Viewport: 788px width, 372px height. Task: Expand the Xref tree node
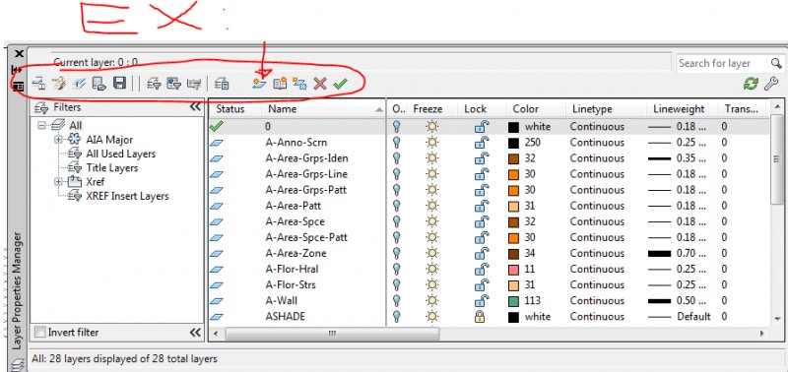tap(59, 181)
